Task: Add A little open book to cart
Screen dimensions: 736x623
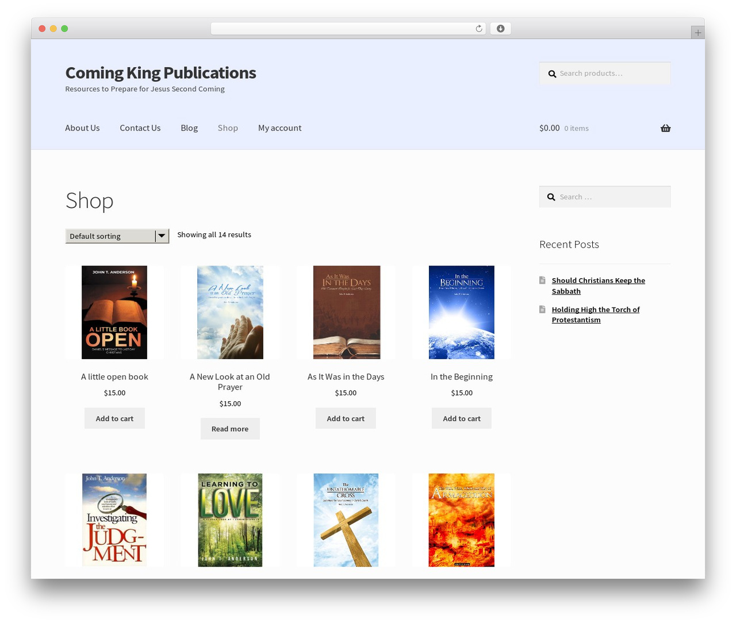Action: 114,418
